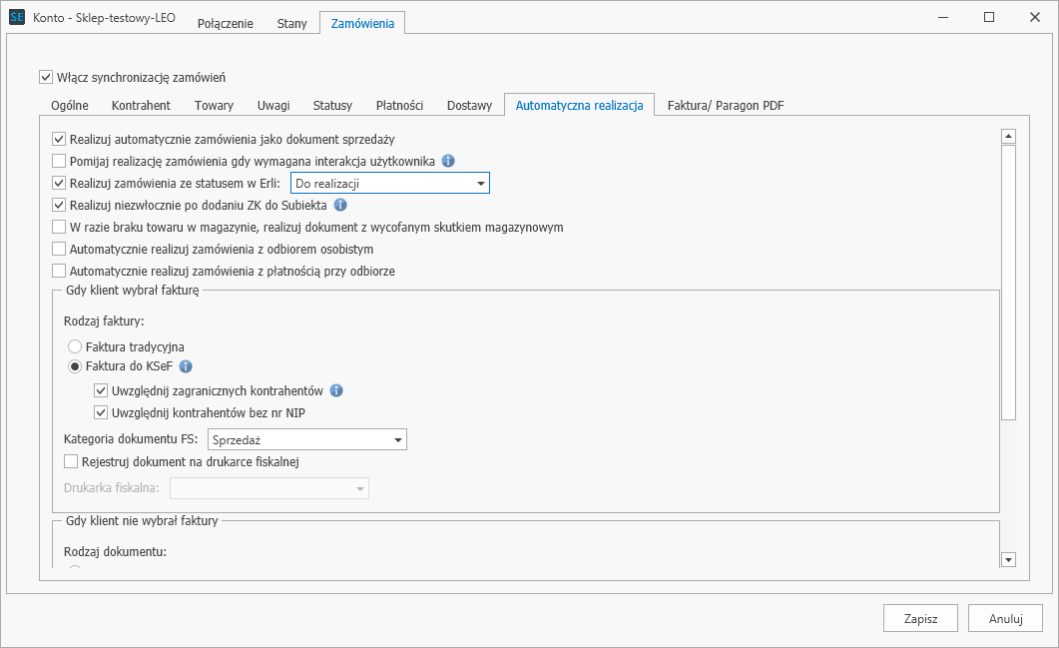Maximize the Konto window
Viewport: 1059px width, 648px height.
click(x=989, y=17)
